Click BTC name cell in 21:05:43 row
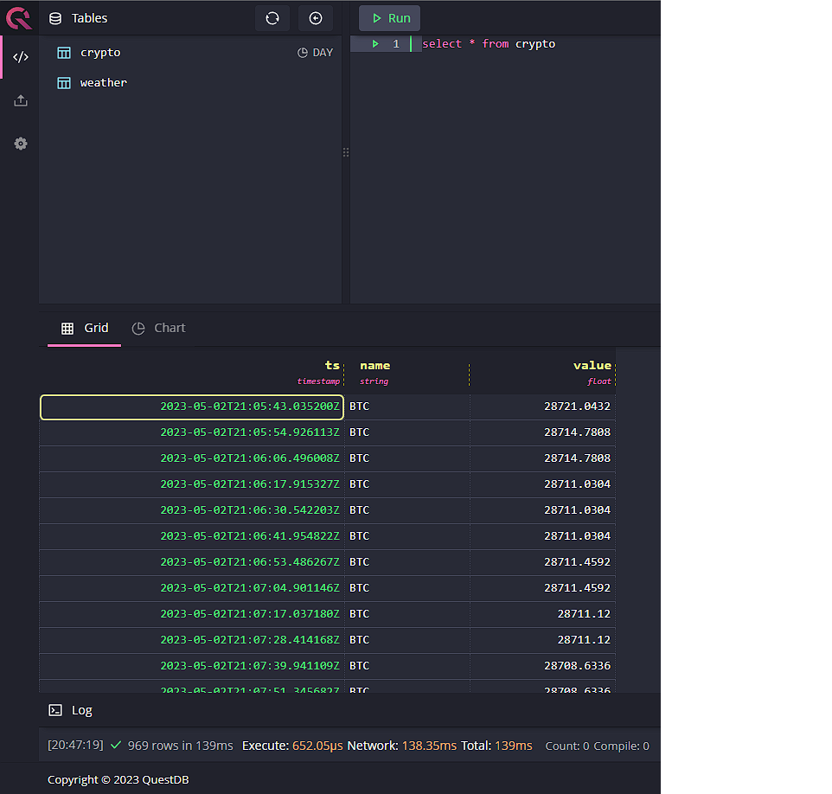832x794 pixels. point(407,407)
